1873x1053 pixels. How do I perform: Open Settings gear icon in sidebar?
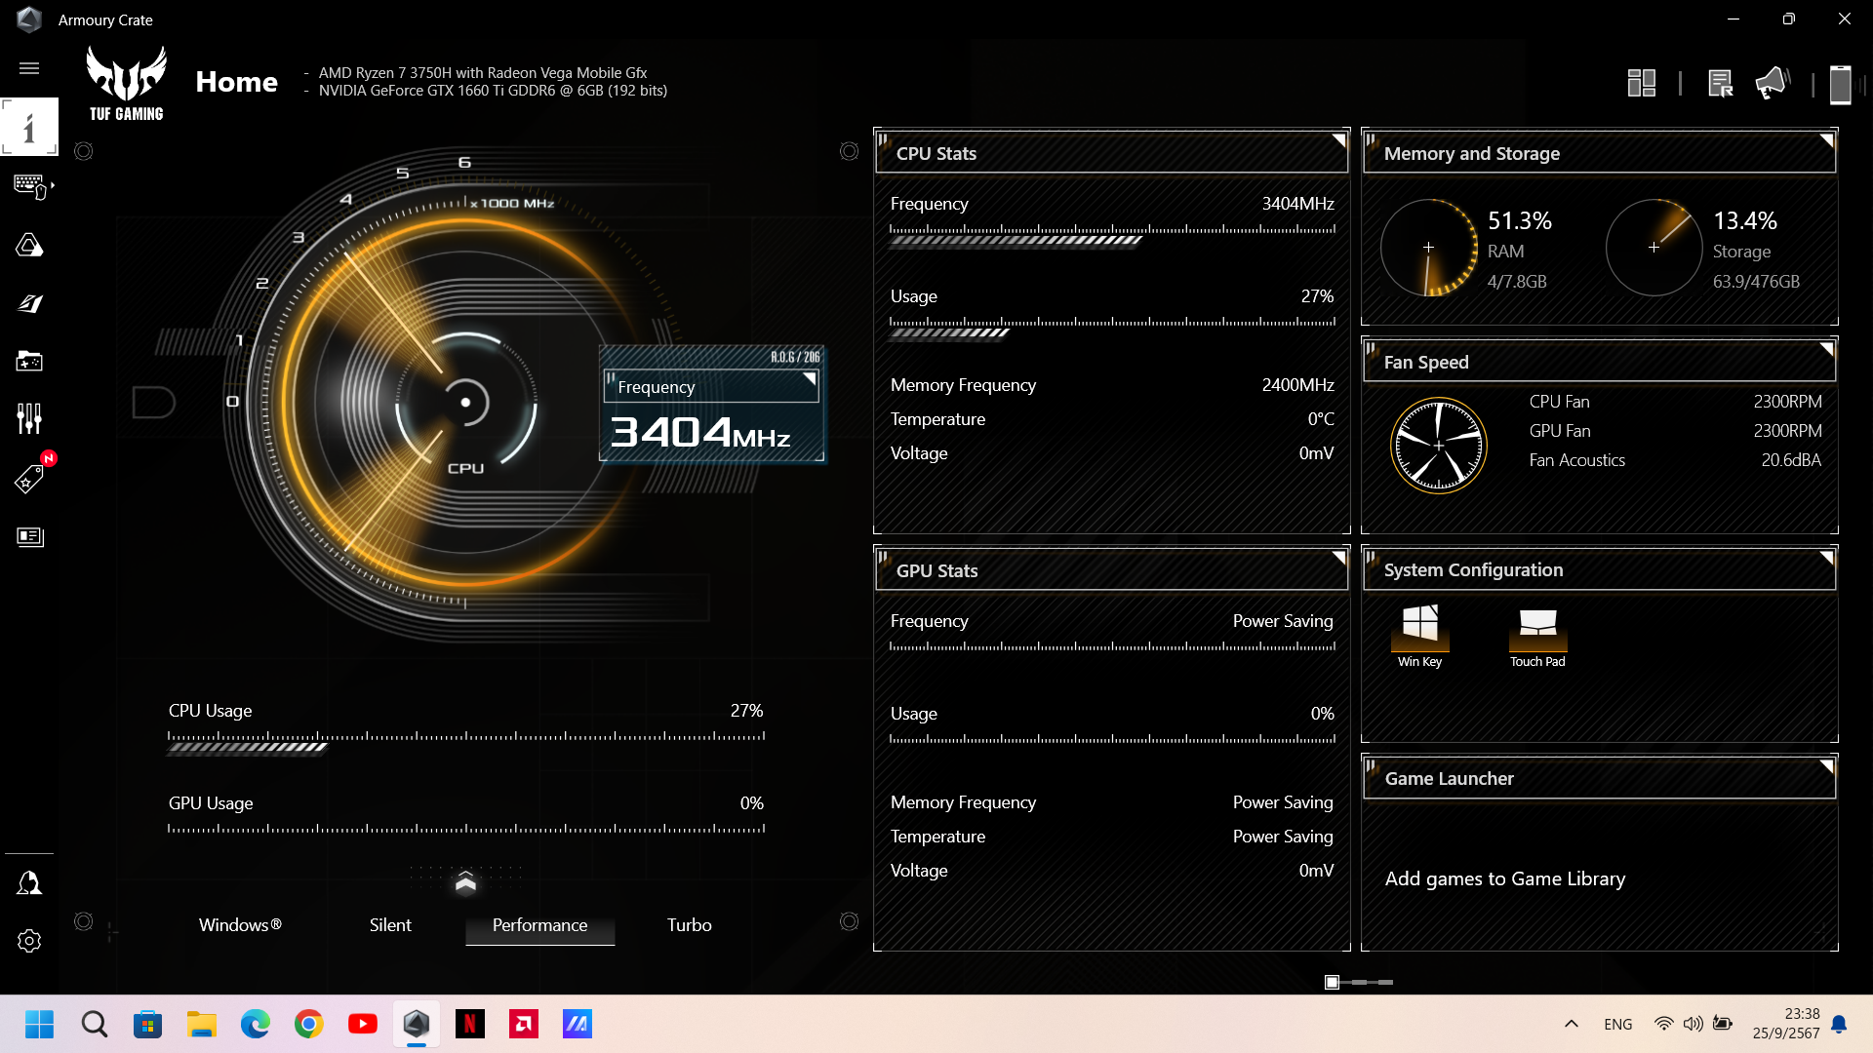29,941
